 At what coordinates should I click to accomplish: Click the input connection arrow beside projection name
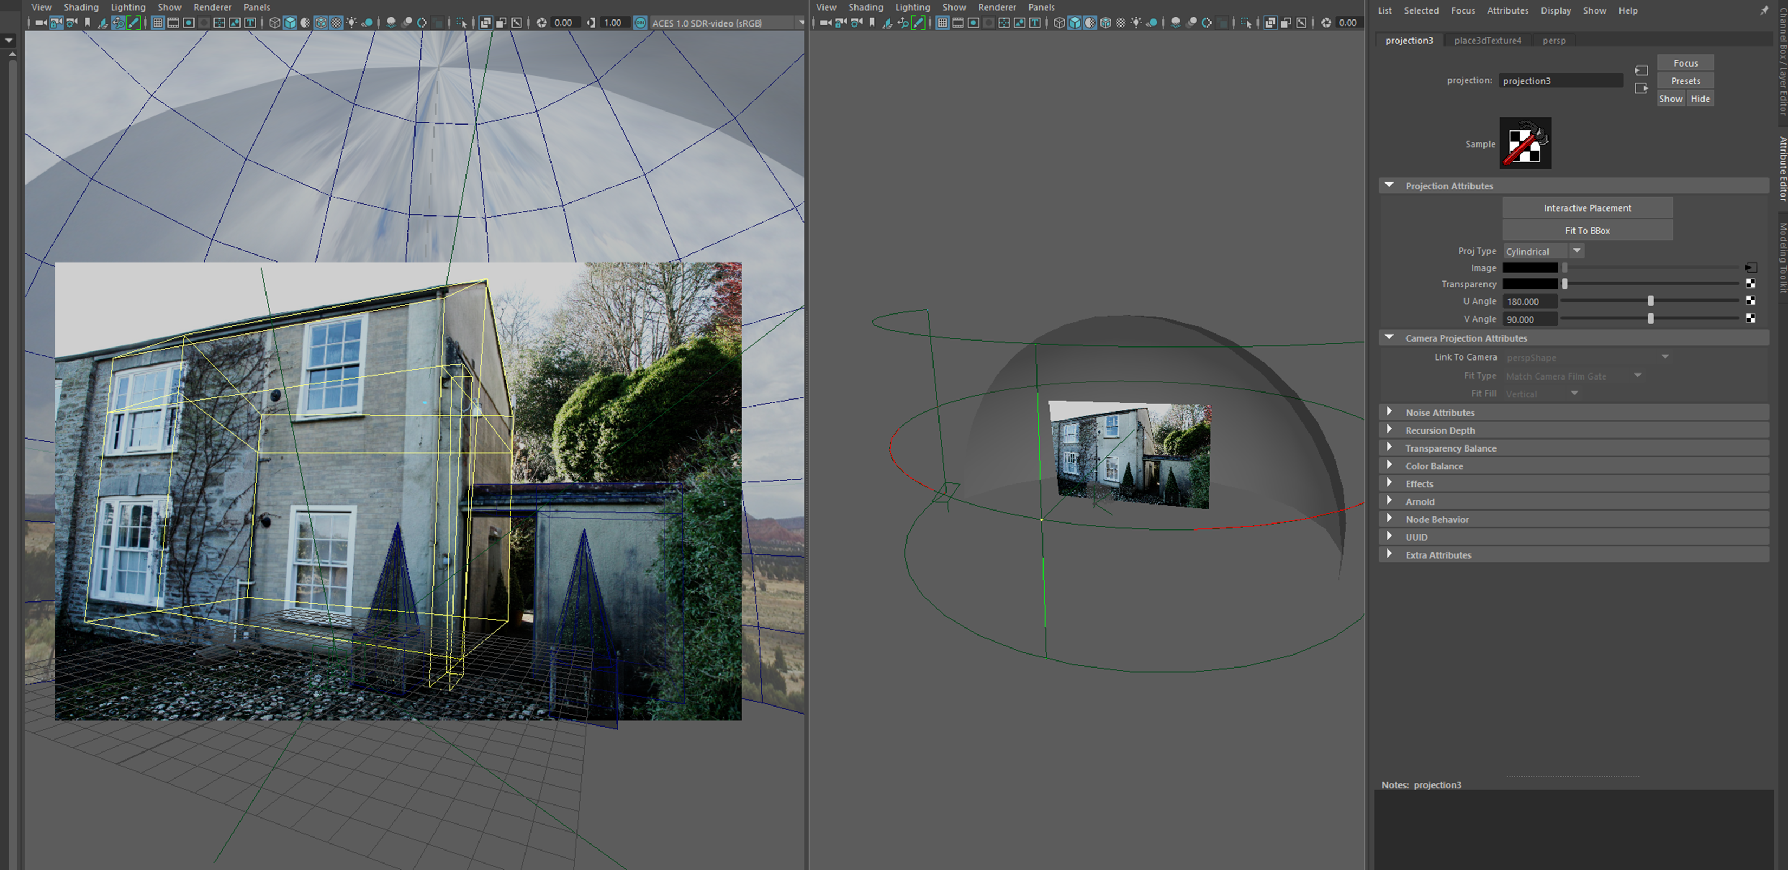pos(1641,70)
